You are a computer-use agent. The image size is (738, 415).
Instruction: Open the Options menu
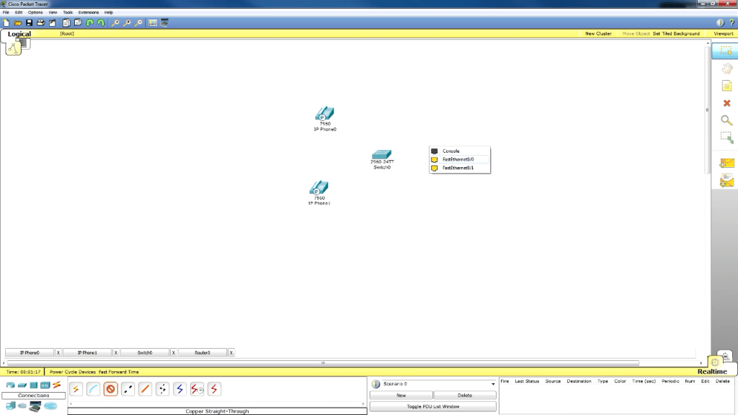pos(35,12)
